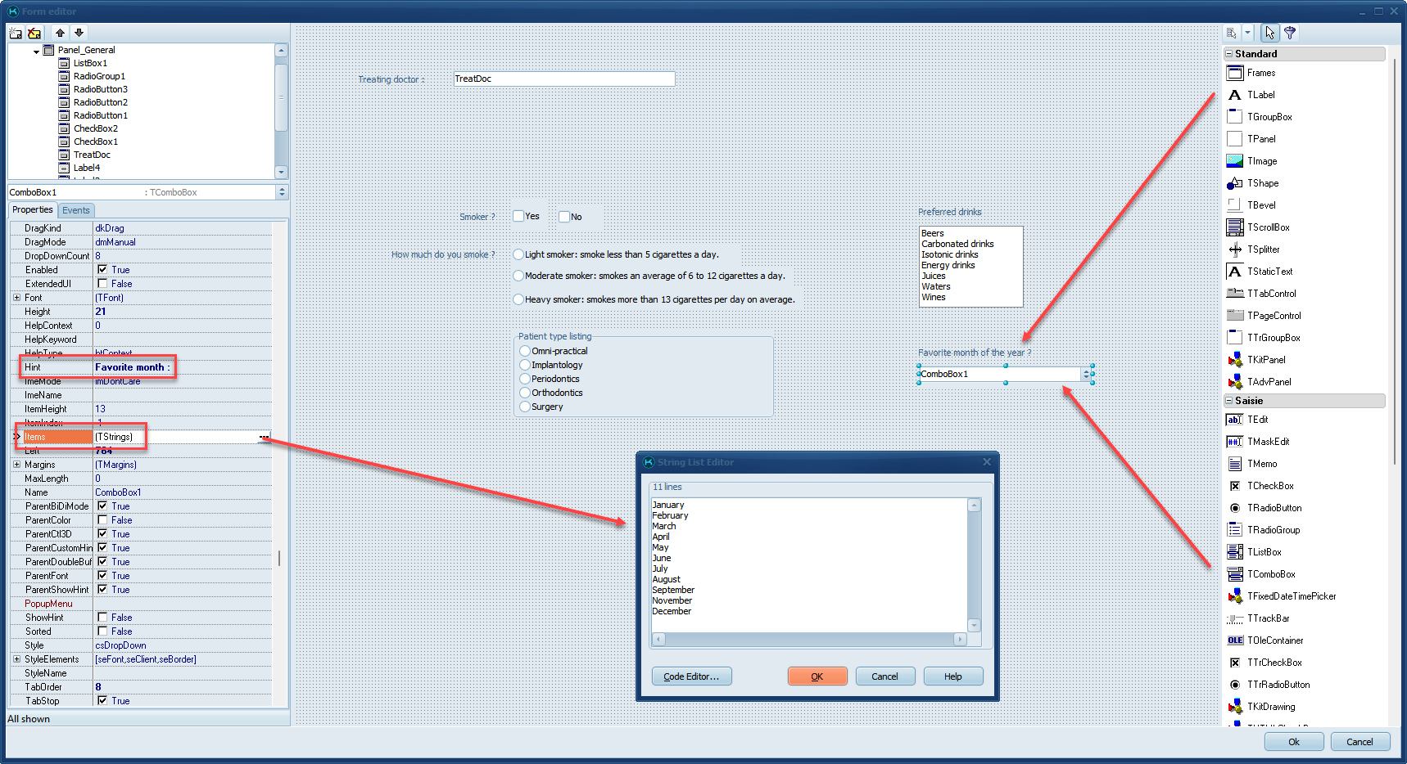Toggle the Enabled property checkbox
The width and height of the screenshot is (1407, 764).
[x=102, y=270]
